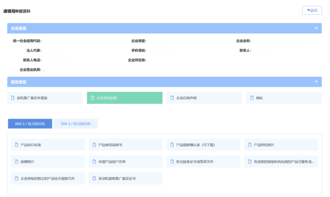Switch to 504-3 / 轮式拖拉机 tab

[75, 124]
